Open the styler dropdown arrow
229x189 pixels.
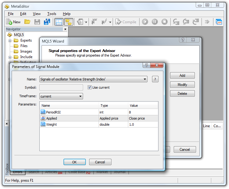coord(86,22)
